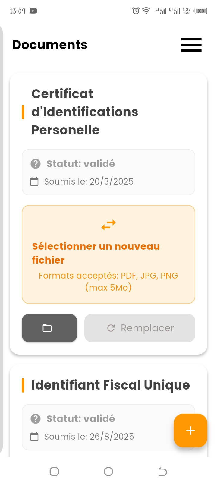Click the Remplacer button
Screen dimensions: 217x486
tap(140, 328)
